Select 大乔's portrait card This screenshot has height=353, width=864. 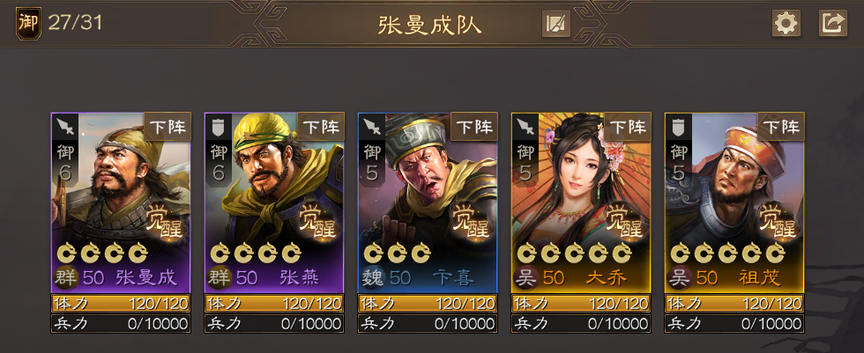[581, 203]
